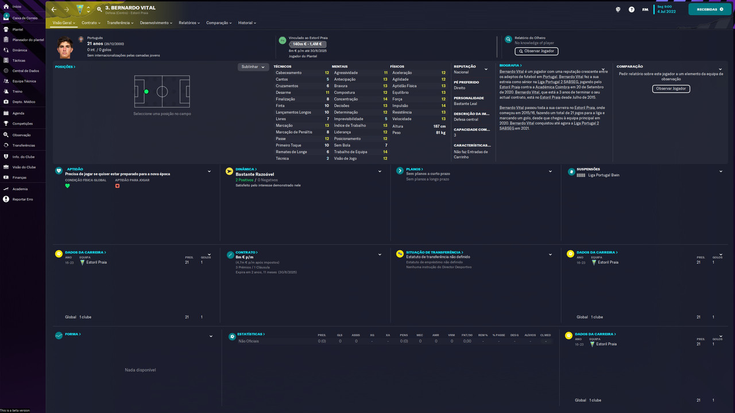Image resolution: width=735 pixels, height=413 pixels.
Task: Open the Desenvolvimento tab menu
Action: (x=156, y=23)
